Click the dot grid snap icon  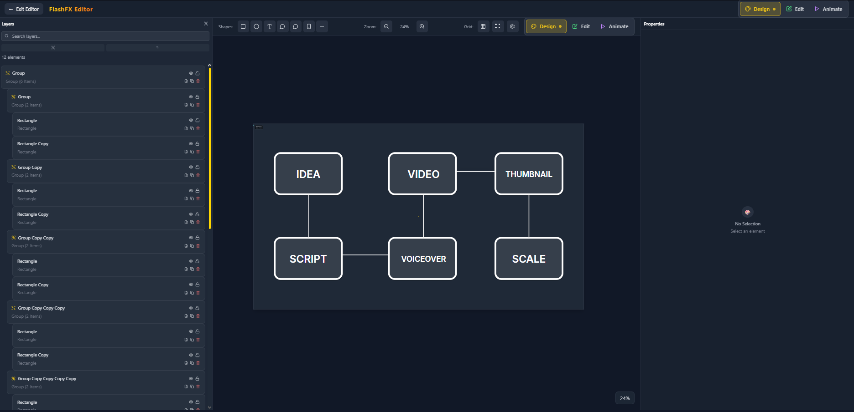498,26
